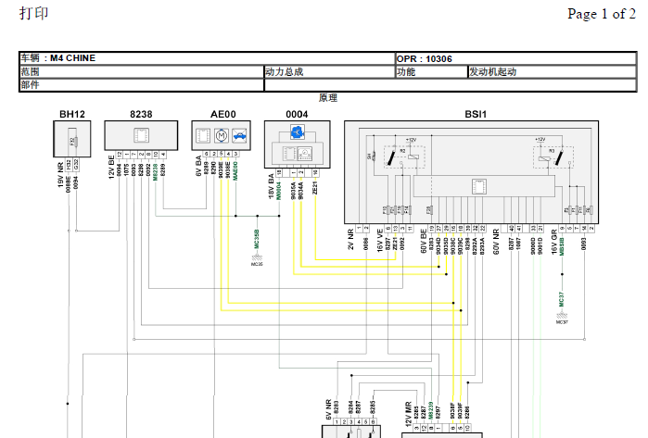Click the green M8238 wire label
This screenshot has width=648, height=438.
tap(156, 172)
